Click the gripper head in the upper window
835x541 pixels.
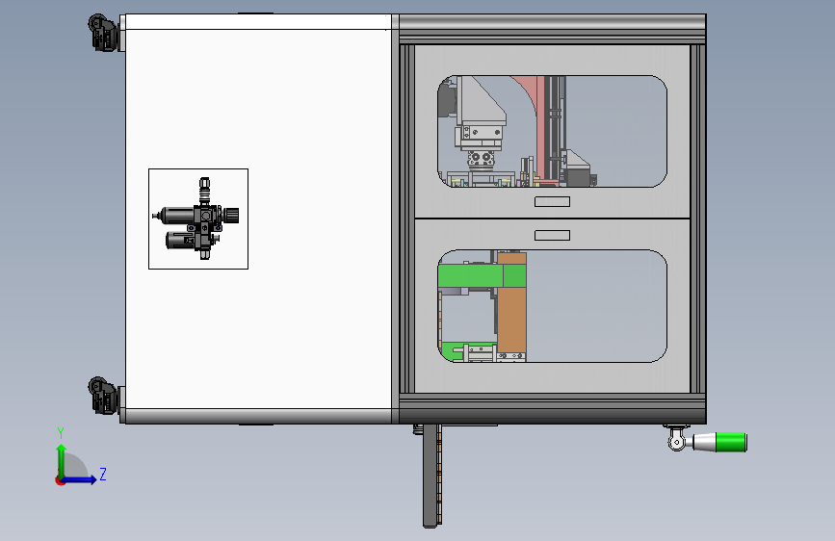click(481, 159)
